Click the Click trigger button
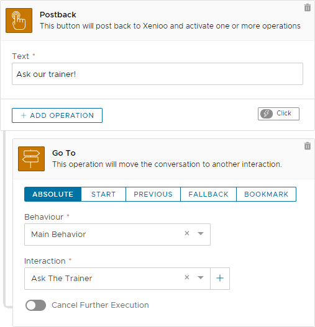315x327 pixels. coord(278,114)
